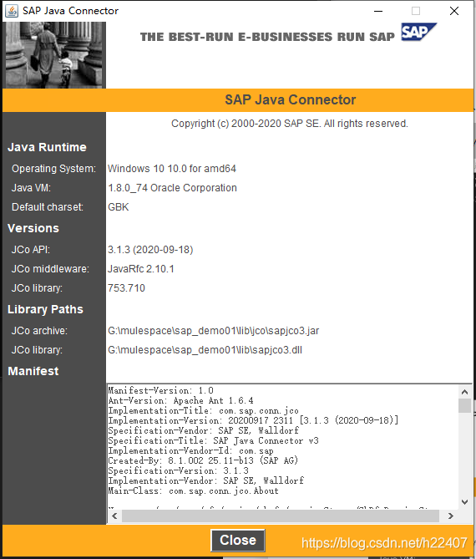Viewport: 476px width, 559px height.
Task: Click the orange 'SAP Java Connector' banner title
Action: (290, 99)
